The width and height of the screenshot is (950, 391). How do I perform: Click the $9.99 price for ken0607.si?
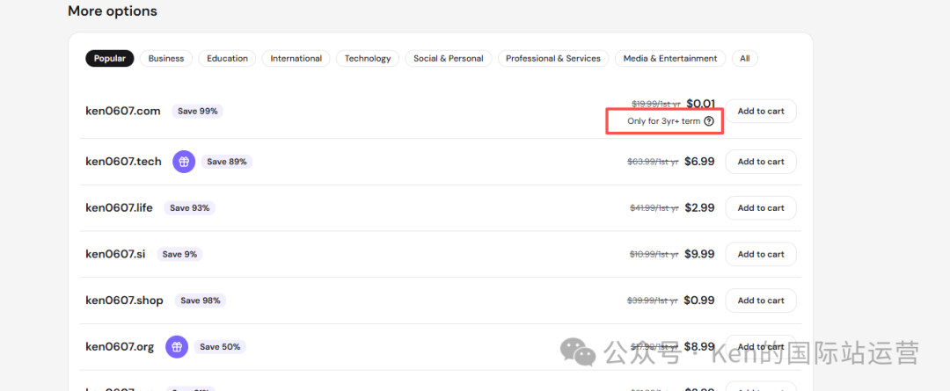(x=700, y=254)
